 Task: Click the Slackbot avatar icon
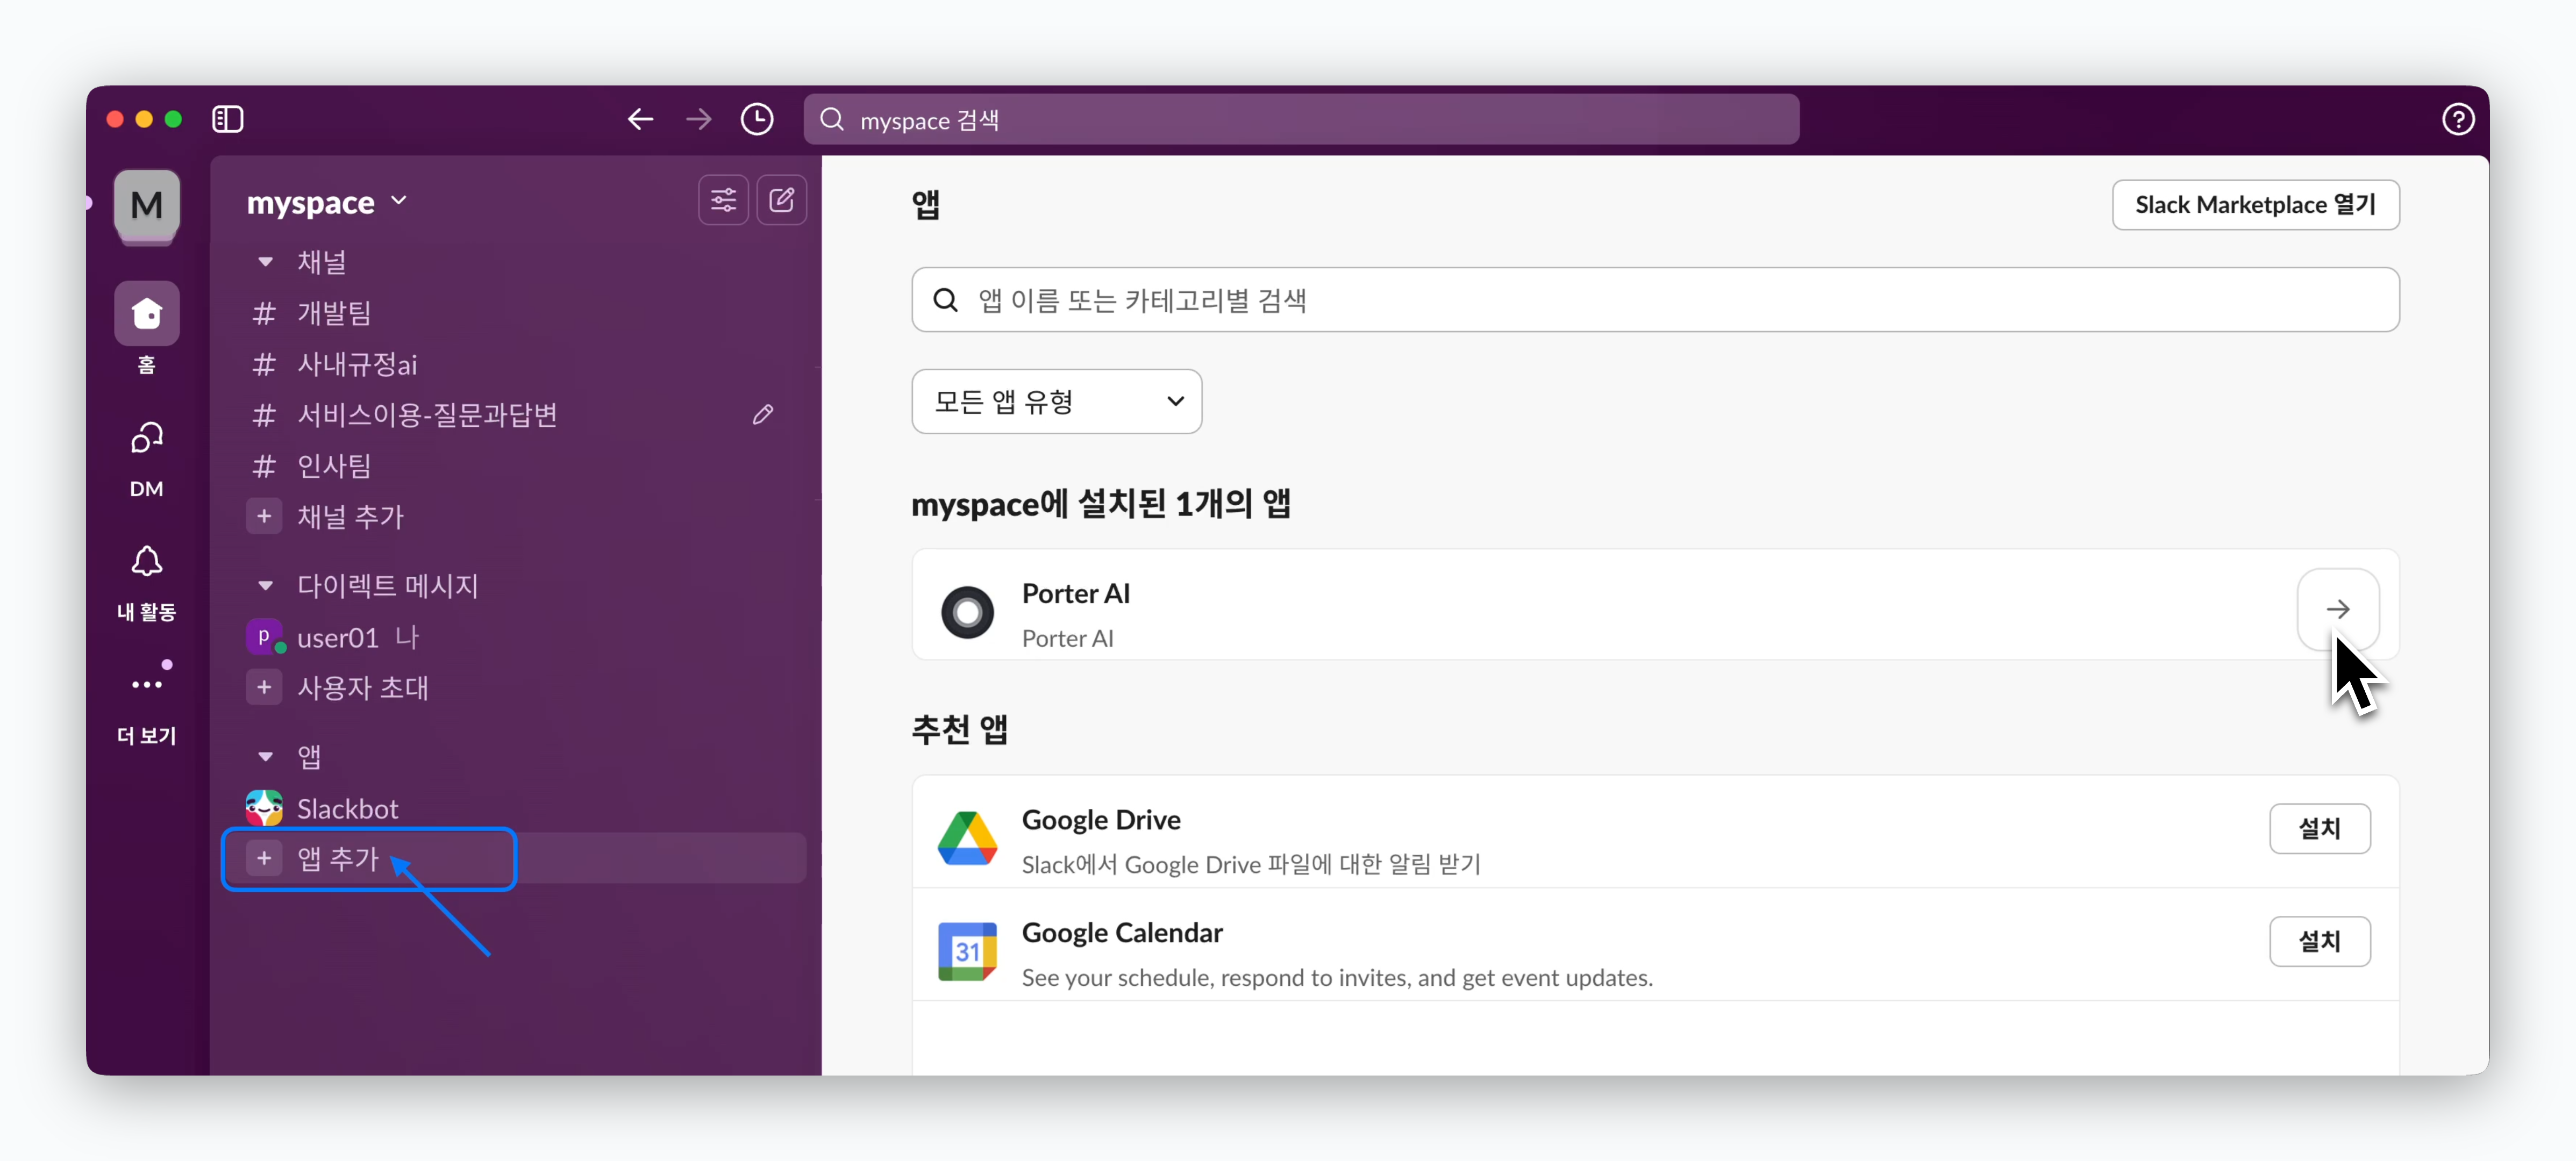click(x=264, y=808)
